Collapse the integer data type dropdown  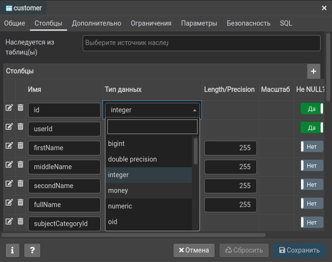(194, 110)
